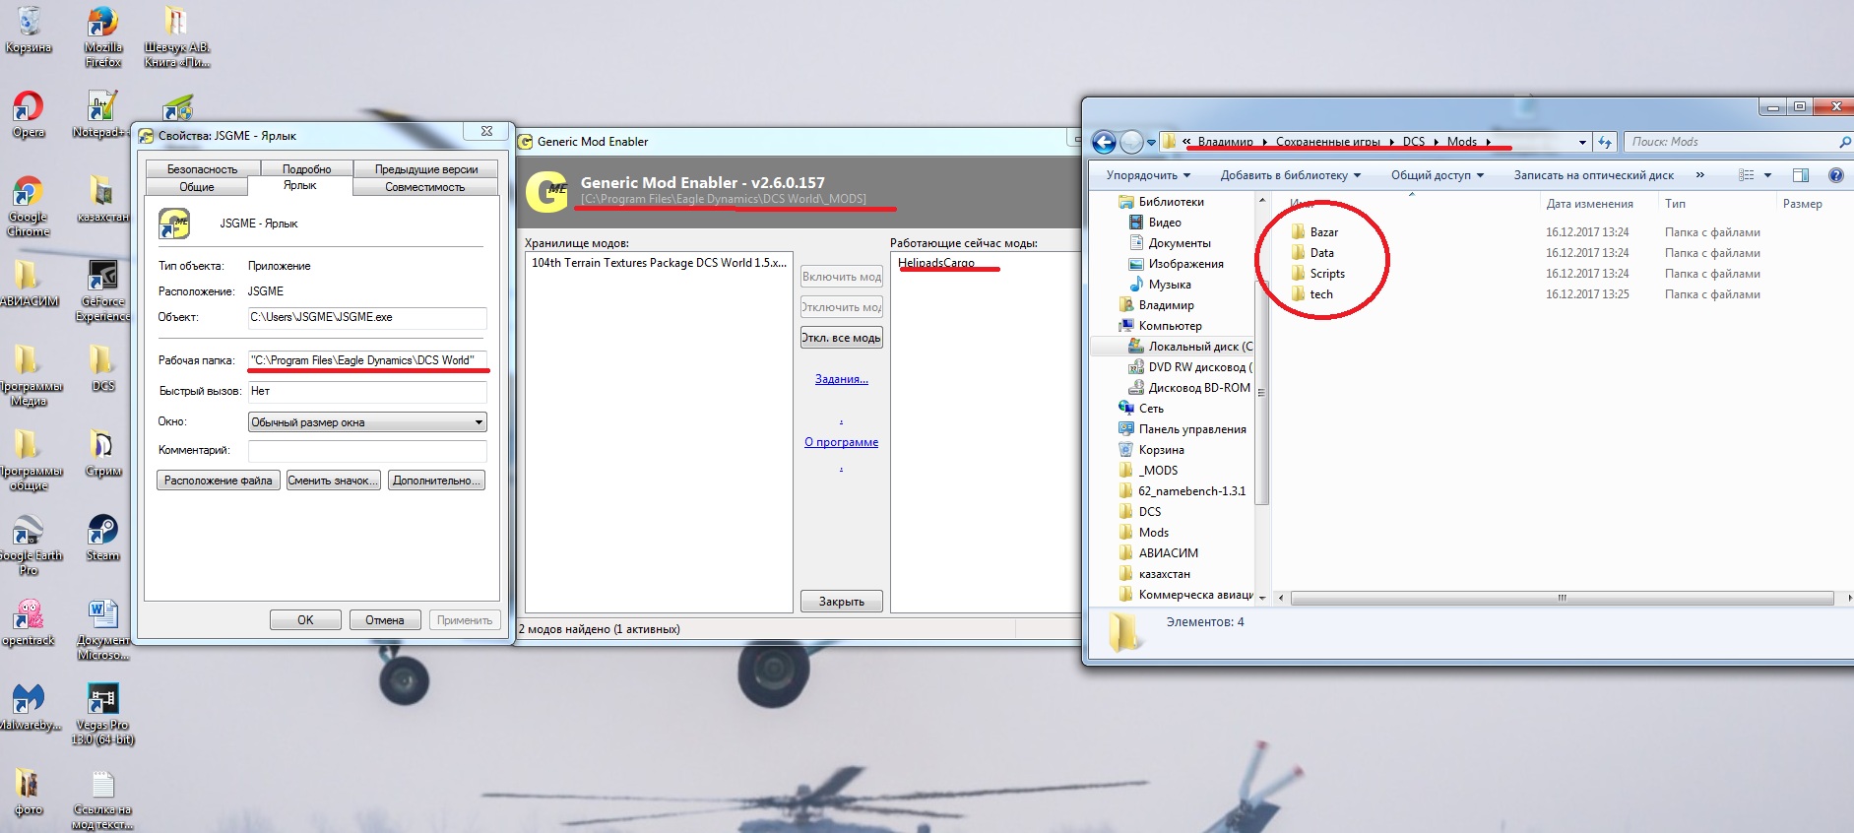Open the Opera browser desktop icon
This screenshot has height=833, width=1854.
[29, 114]
